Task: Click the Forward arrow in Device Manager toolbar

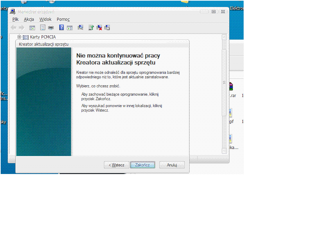Action: [x=21, y=27]
